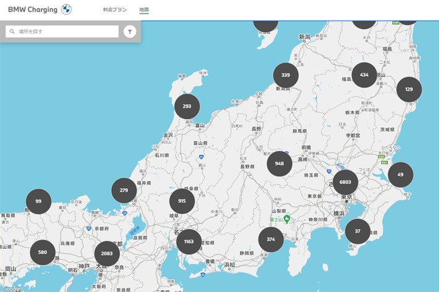Click the 金沢 city label
The width and height of the screenshot is (439, 292).
[168, 135]
